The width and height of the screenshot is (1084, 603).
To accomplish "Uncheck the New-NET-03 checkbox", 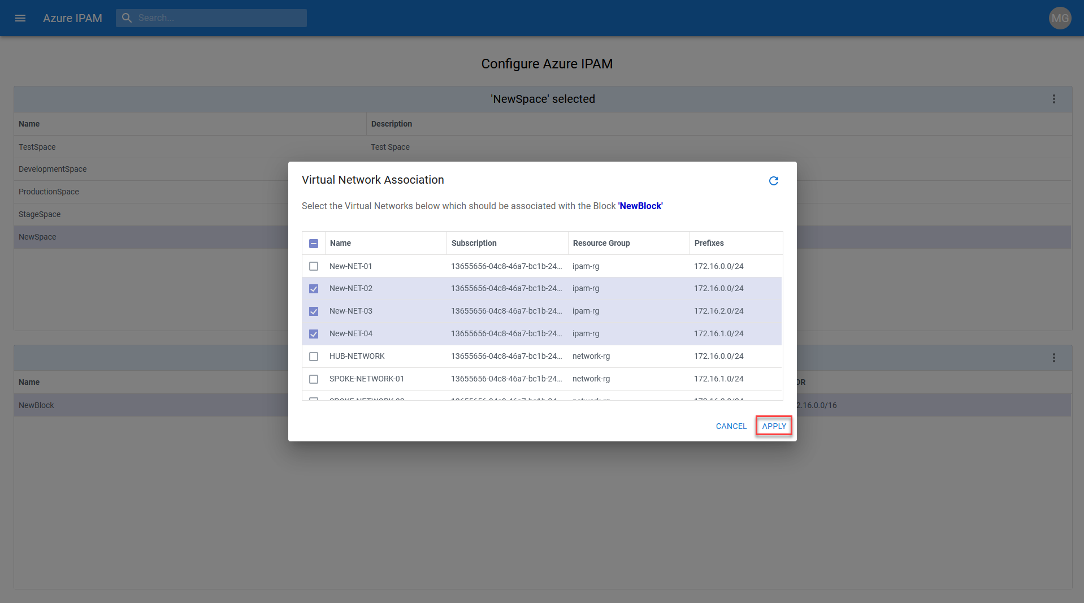I will (x=314, y=311).
